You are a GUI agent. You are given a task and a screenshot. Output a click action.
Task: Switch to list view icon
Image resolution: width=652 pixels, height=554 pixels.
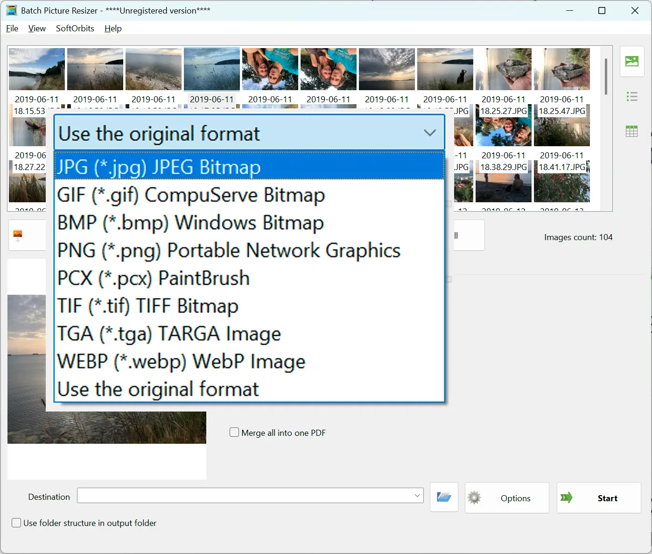pyautogui.click(x=632, y=97)
